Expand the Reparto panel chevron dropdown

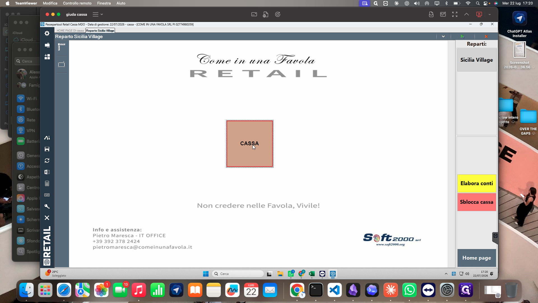coord(443,36)
